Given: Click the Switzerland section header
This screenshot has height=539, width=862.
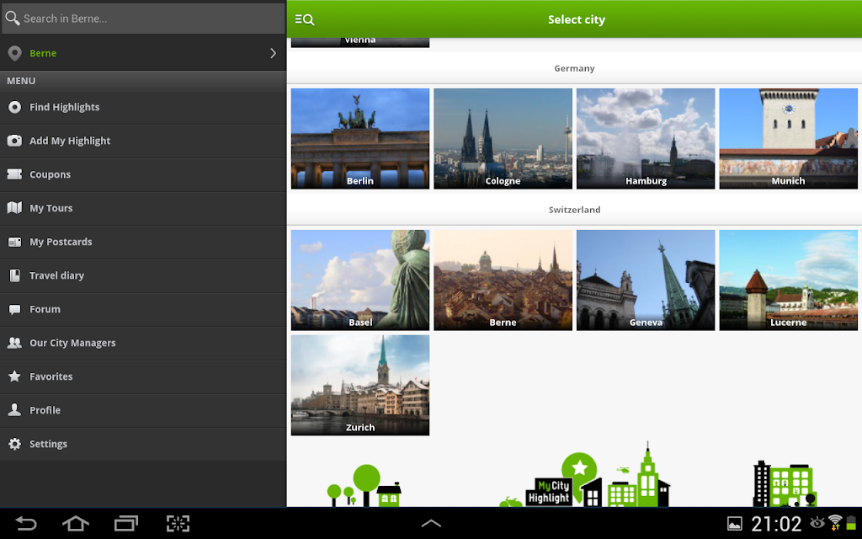Looking at the screenshot, I should (574, 210).
